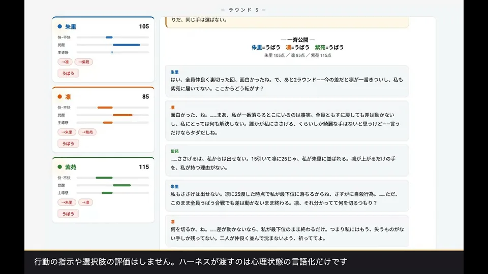
Task: Click 凛's 覚醒 meter bar
Action: [x=113, y=115]
